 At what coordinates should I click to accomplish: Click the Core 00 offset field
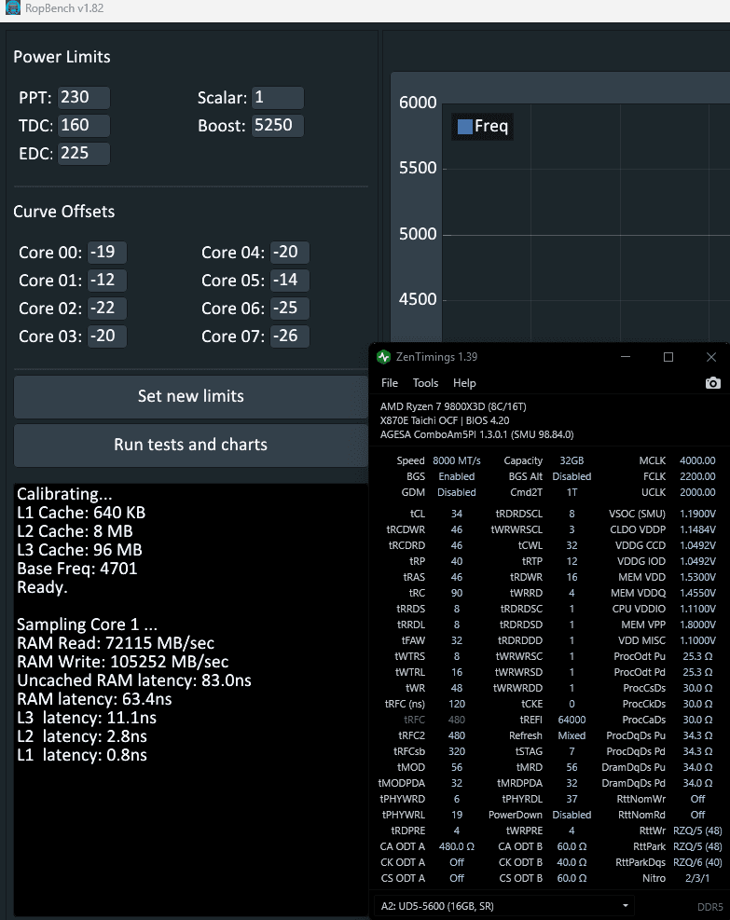coord(107,253)
